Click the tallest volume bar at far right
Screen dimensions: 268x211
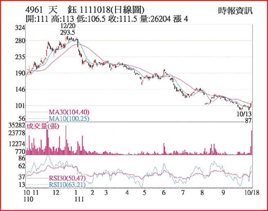click(x=252, y=143)
